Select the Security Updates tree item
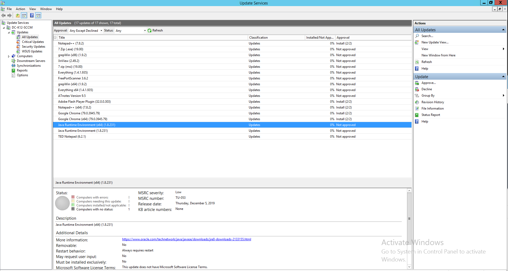 pos(33,46)
